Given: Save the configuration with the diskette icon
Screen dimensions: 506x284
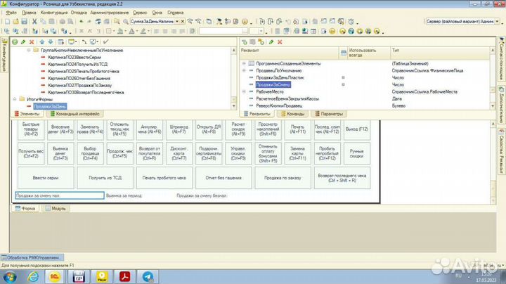Looking at the screenshot, I should (24, 22).
